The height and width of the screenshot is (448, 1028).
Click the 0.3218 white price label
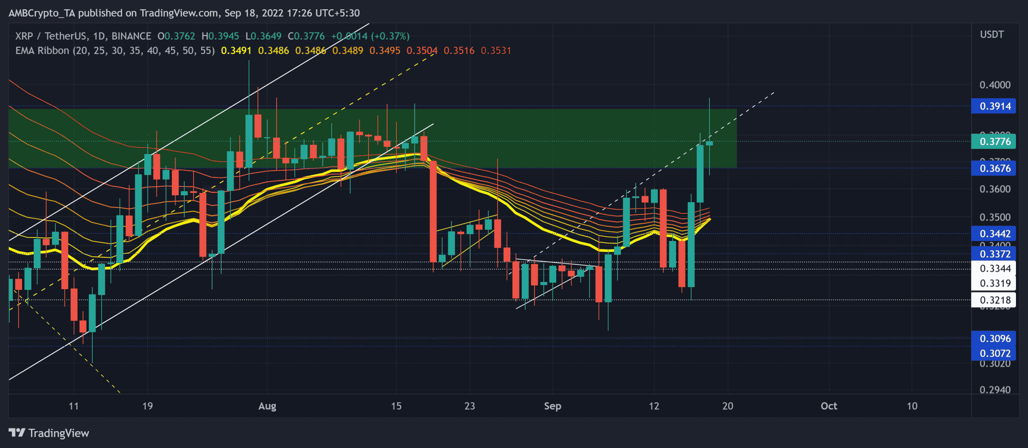pyautogui.click(x=993, y=300)
